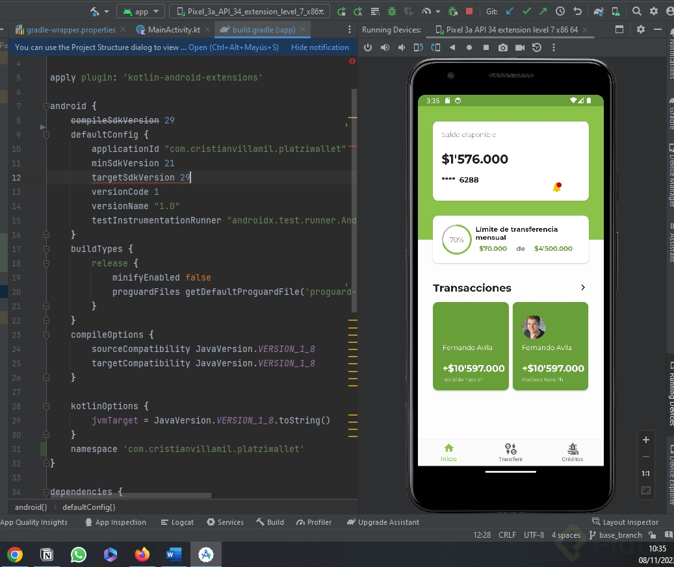Click the Profile app gauge icon
The image size is (674, 567).
click(x=426, y=12)
